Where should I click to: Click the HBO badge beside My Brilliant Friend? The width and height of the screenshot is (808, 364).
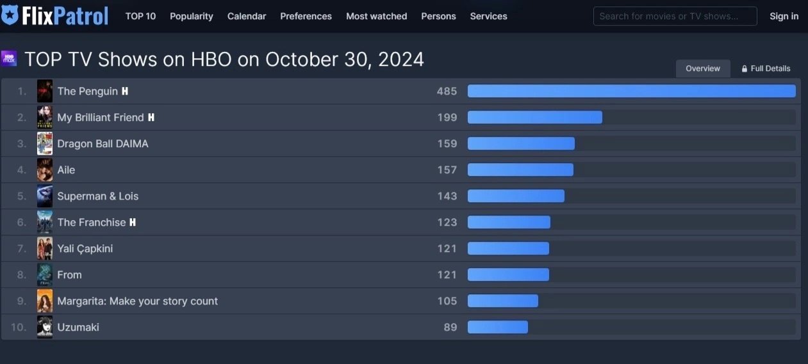tap(151, 118)
